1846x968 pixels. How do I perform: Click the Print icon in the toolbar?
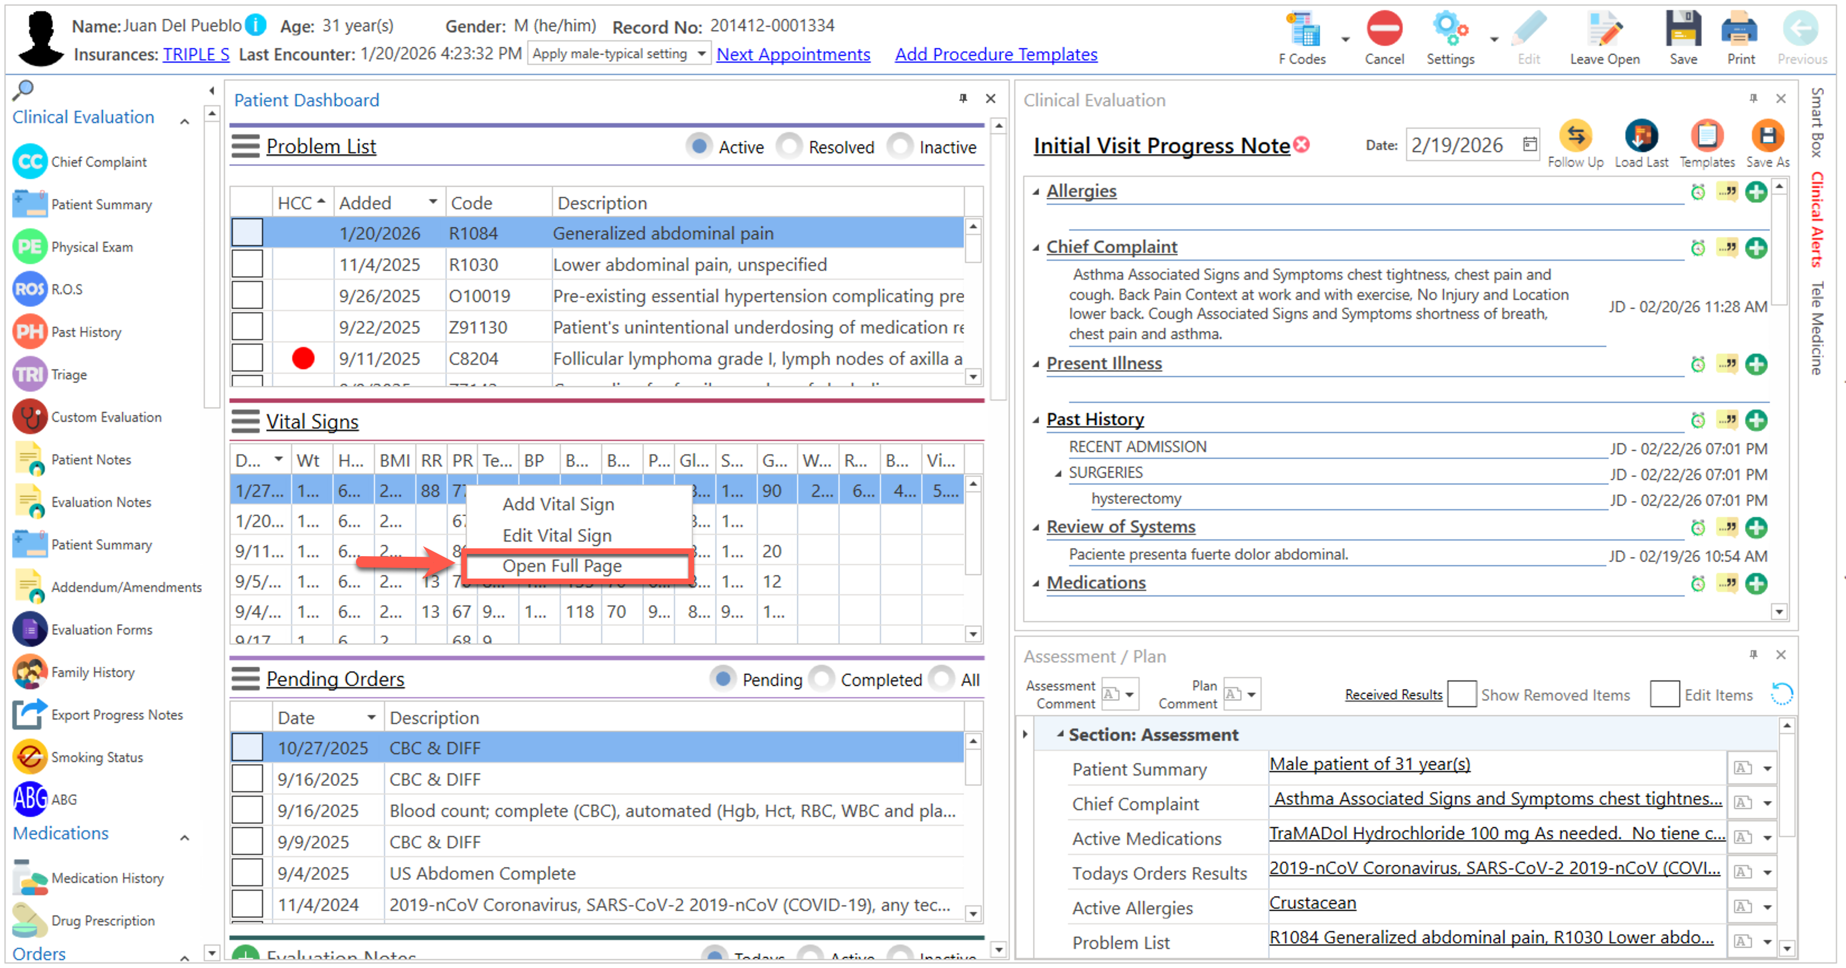(1739, 31)
